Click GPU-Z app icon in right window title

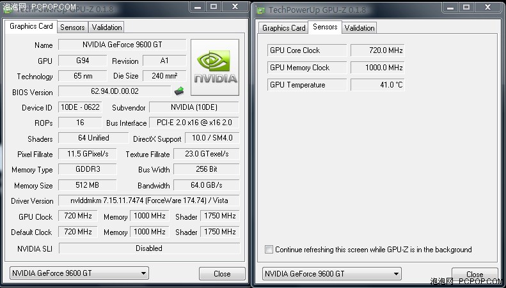pyautogui.click(x=260, y=10)
